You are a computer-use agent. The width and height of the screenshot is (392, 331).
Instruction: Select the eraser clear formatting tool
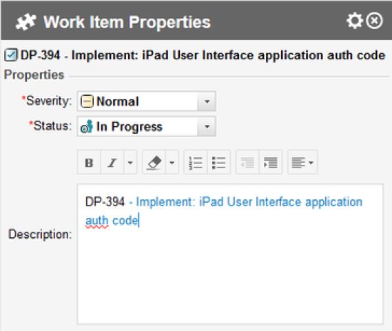pos(154,163)
